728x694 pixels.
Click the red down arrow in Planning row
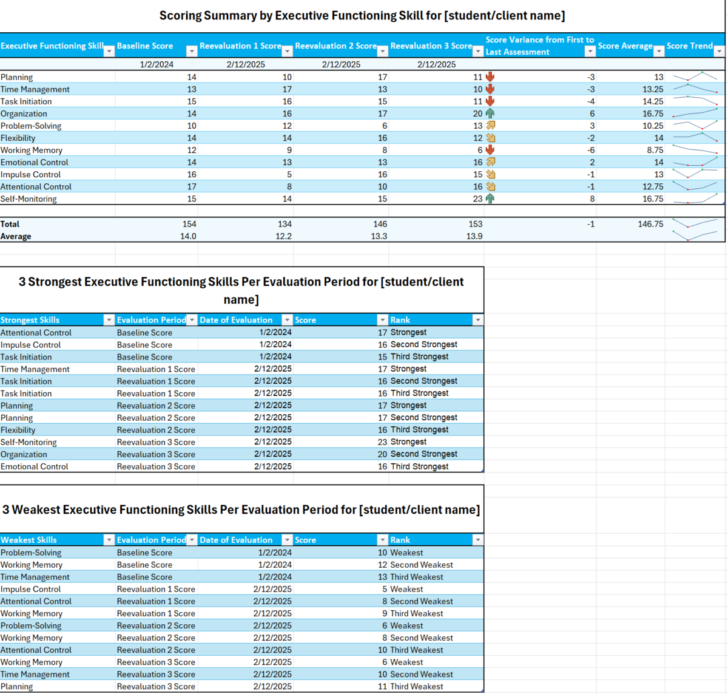[490, 77]
